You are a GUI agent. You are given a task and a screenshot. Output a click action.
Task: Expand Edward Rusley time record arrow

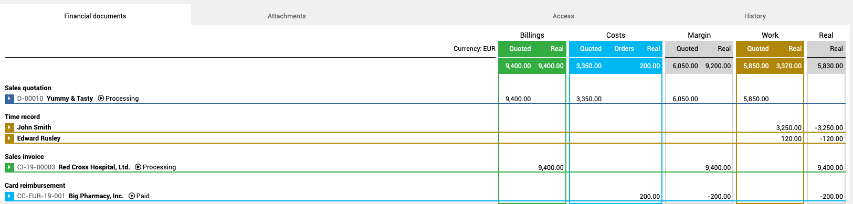click(9, 138)
